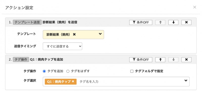Click disabled up arrow on action 1
This screenshot has height=92, width=202.
160,22
